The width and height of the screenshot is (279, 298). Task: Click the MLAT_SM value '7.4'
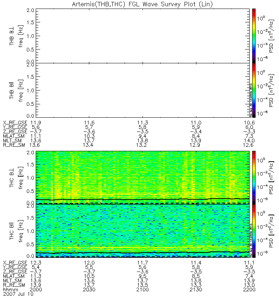pyautogui.click(x=249, y=276)
